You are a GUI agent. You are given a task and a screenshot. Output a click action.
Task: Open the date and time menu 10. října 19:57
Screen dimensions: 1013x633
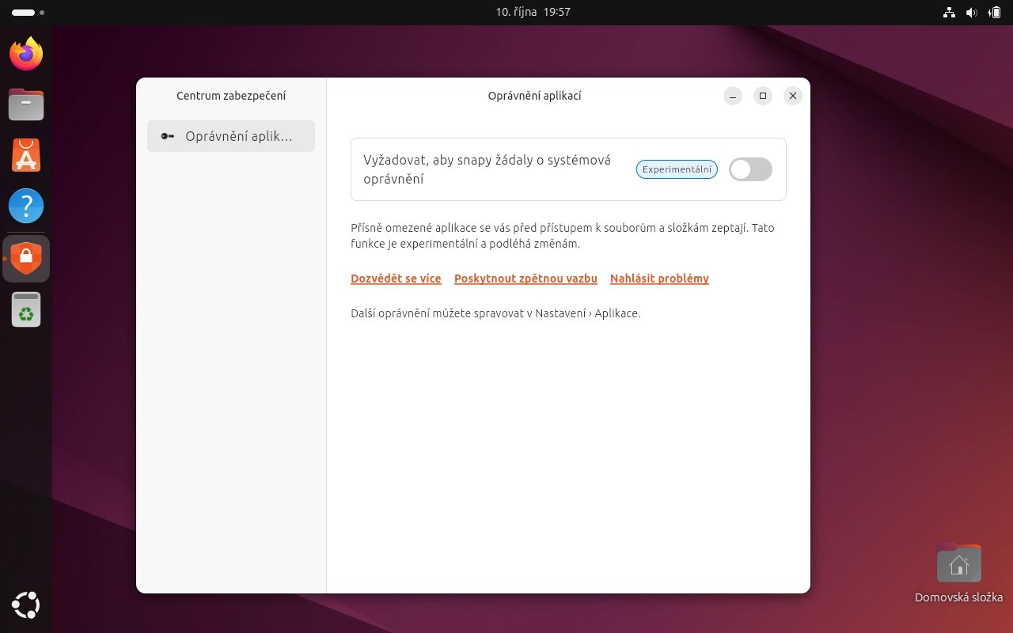pyautogui.click(x=533, y=12)
